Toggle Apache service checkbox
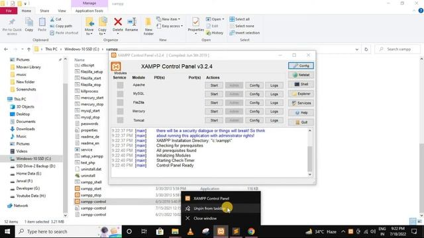 point(120,85)
